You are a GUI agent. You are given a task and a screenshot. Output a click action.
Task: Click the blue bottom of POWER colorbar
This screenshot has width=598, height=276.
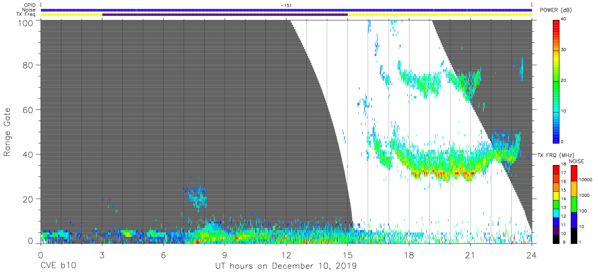click(556, 136)
